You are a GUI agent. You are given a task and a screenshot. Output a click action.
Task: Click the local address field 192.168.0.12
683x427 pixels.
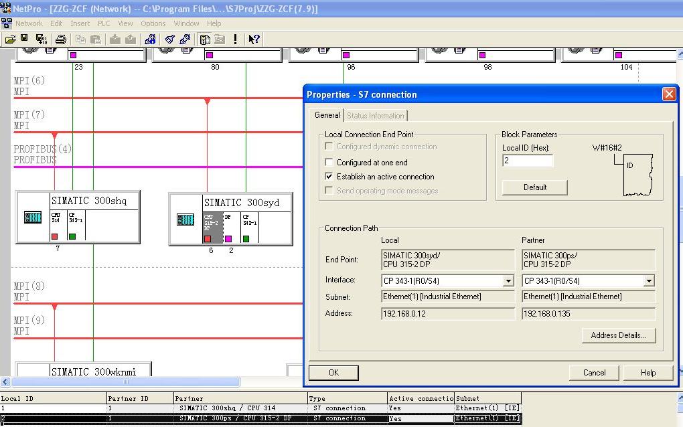[x=448, y=313]
